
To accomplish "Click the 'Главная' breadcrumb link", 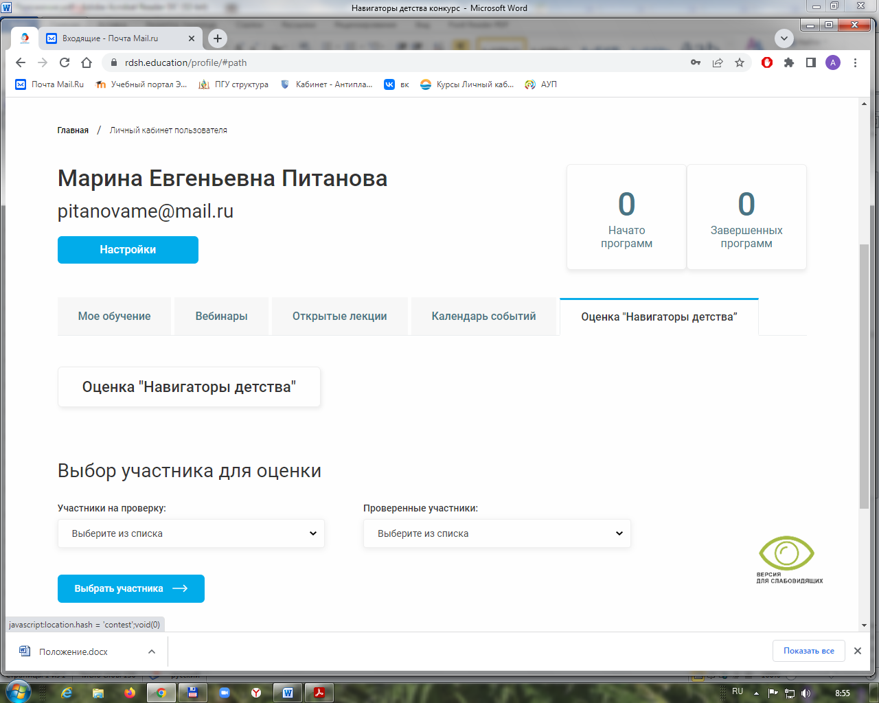I will click(x=73, y=130).
